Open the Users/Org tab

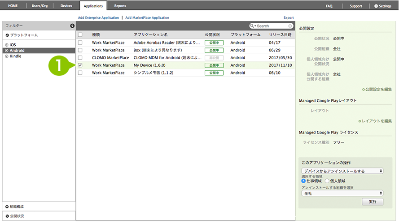[39, 5]
